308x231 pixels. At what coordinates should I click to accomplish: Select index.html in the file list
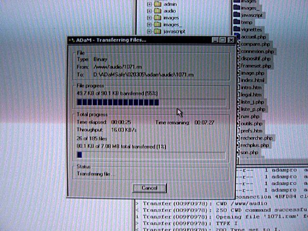point(253,80)
